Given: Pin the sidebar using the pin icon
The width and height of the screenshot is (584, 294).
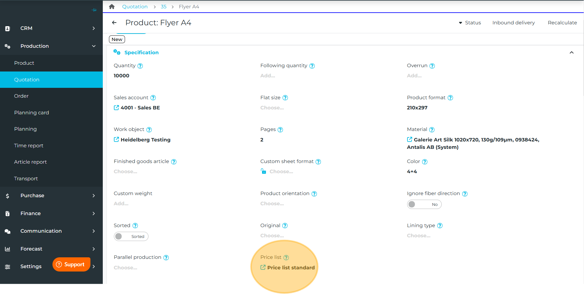Looking at the screenshot, I should [94, 10].
